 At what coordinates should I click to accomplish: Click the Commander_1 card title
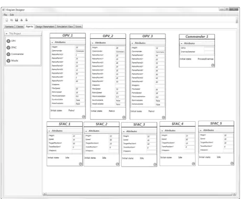coord(197,37)
